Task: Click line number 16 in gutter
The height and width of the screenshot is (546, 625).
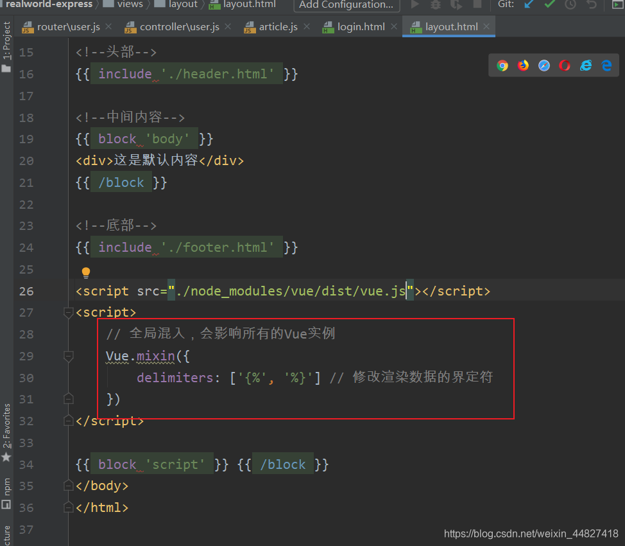Action: 26,75
